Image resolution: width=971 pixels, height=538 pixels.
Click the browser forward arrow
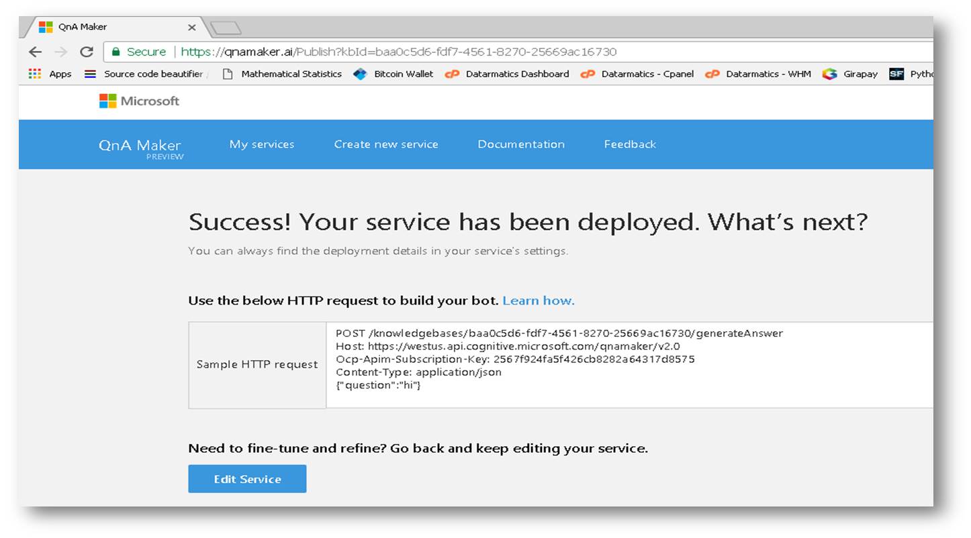point(61,52)
